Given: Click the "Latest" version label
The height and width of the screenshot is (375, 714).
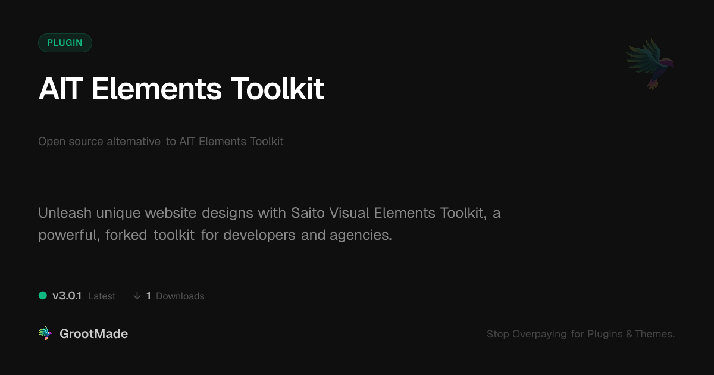Looking at the screenshot, I should click(x=102, y=296).
